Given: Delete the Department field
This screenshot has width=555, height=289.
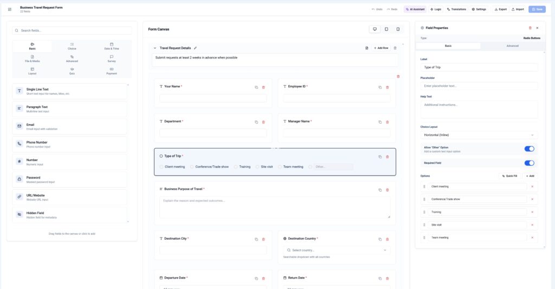Looking at the screenshot, I should (263, 122).
